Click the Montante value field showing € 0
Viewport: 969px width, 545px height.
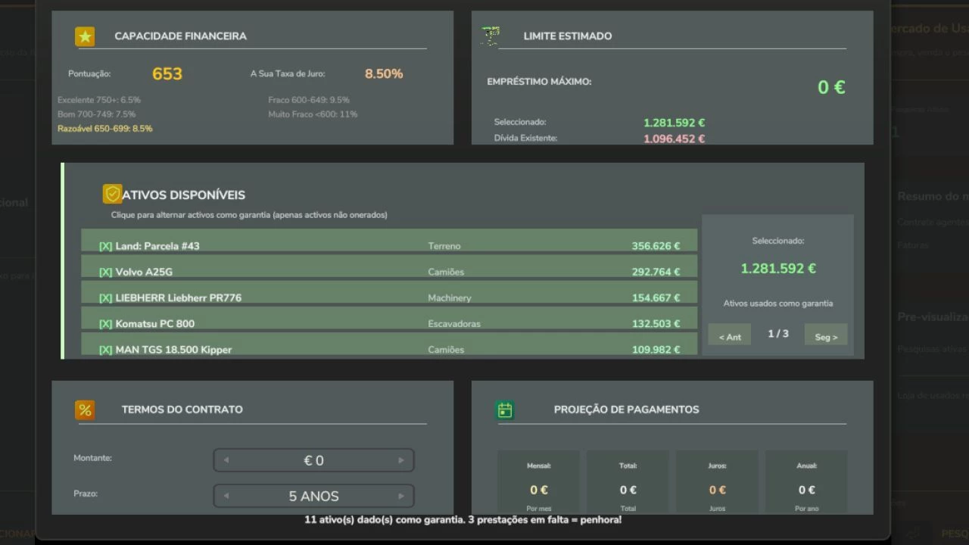tap(313, 460)
